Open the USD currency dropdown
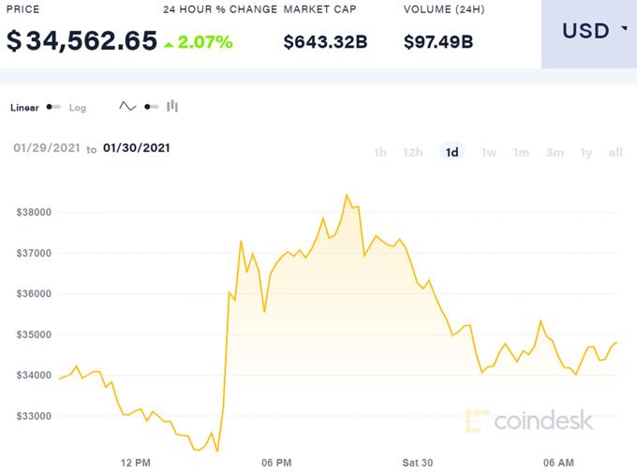 [x=588, y=31]
